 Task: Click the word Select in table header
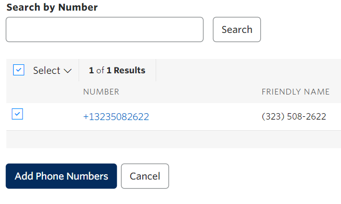click(47, 71)
